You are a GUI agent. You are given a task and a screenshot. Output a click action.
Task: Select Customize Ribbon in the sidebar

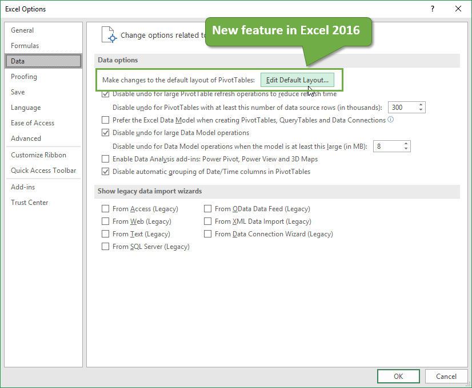(x=38, y=155)
